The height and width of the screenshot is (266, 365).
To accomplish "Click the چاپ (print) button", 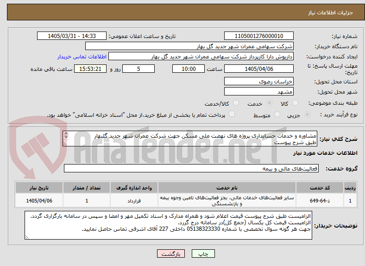I will [x=203, y=253].
